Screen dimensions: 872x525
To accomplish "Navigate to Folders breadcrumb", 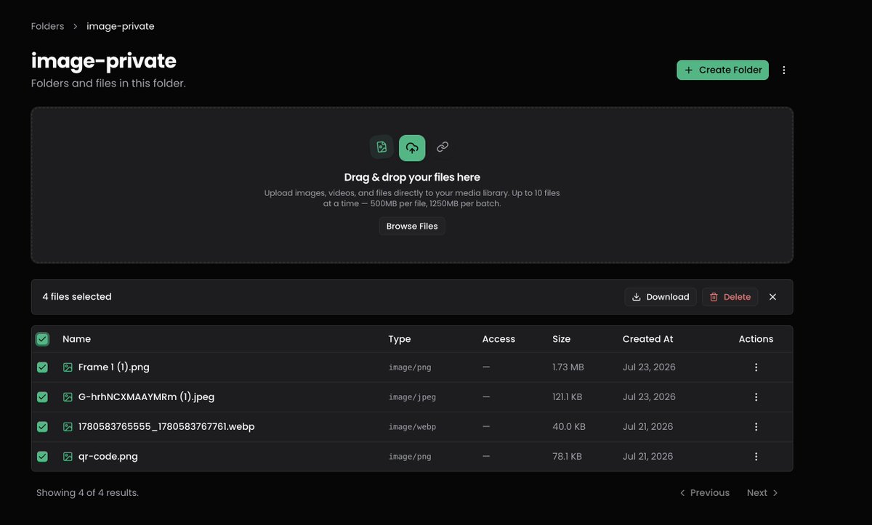I will (48, 26).
